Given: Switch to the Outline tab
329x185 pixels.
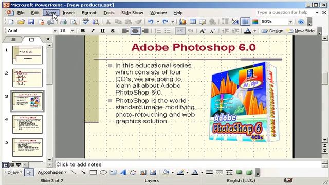Looking at the screenshot, I should 13,39.
